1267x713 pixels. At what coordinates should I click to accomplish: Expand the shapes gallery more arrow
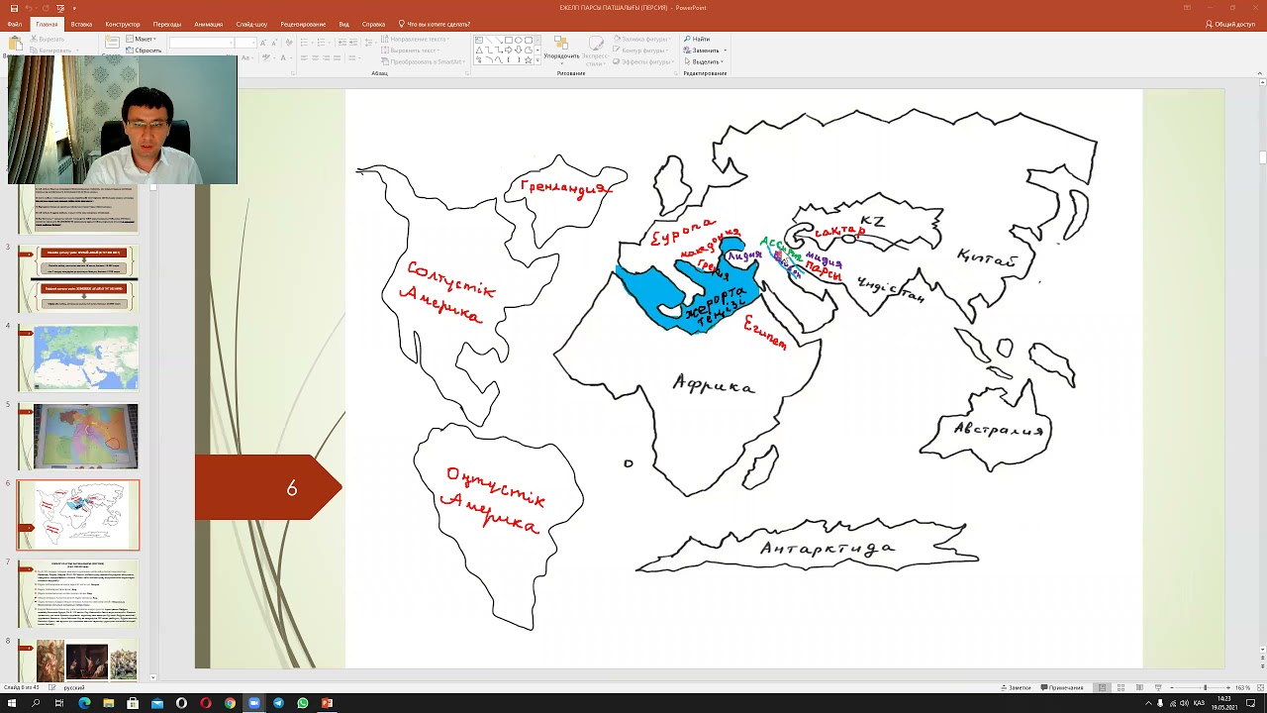537,60
